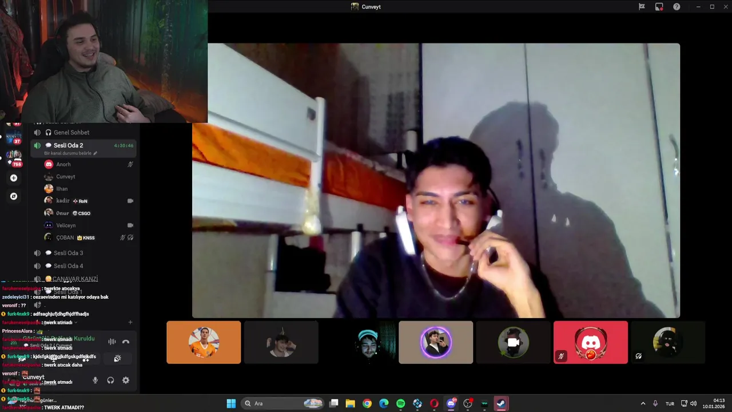The width and height of the screenshot is (732, 412).
Task: Deafen with the headphones icon
Action: click(x=110, y=380)
